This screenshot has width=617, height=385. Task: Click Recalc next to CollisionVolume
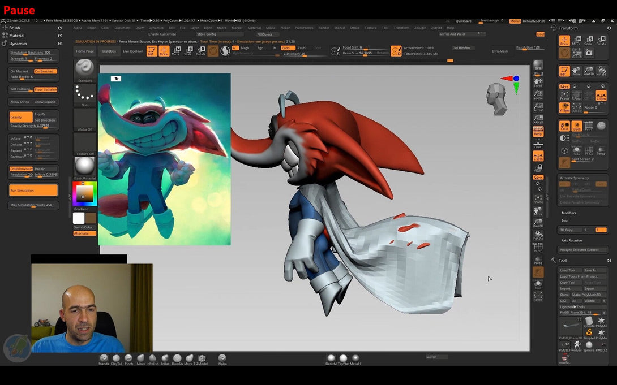(46, 169)
